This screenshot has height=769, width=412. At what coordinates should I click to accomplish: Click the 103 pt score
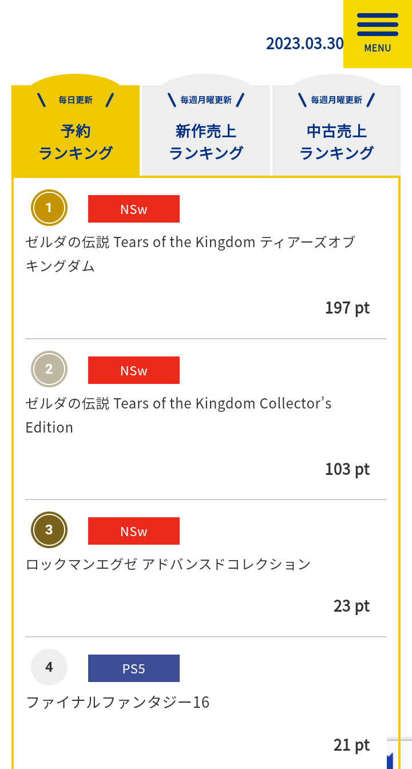tap(347, 469)
